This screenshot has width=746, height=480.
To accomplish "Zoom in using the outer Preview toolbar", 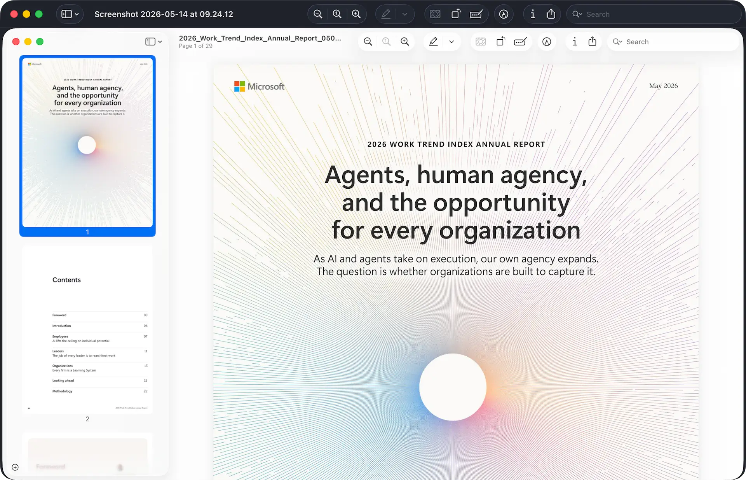I will pyautogui.click(x=356, y=14).
